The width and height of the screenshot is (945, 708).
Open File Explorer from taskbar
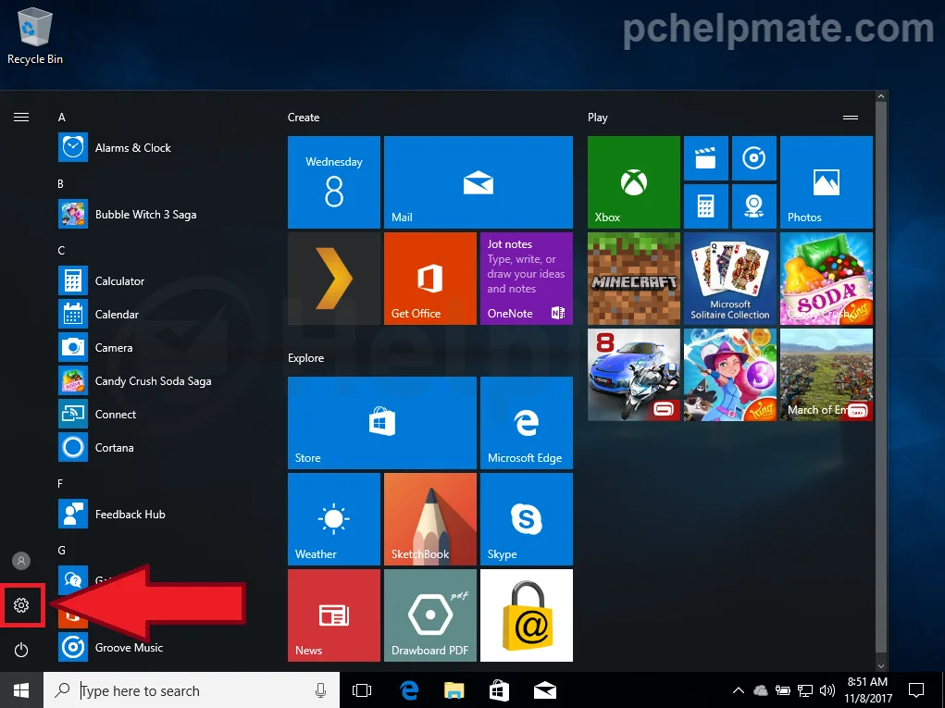[454, 690]
